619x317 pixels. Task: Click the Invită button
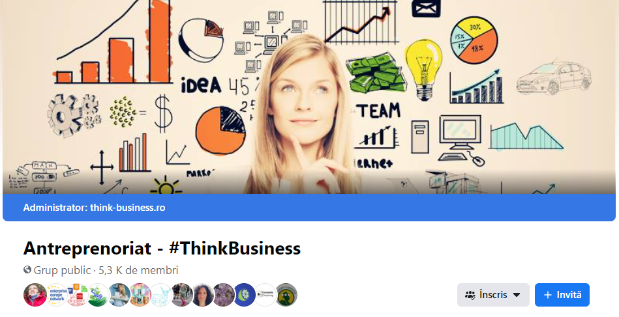click(562, 295)
